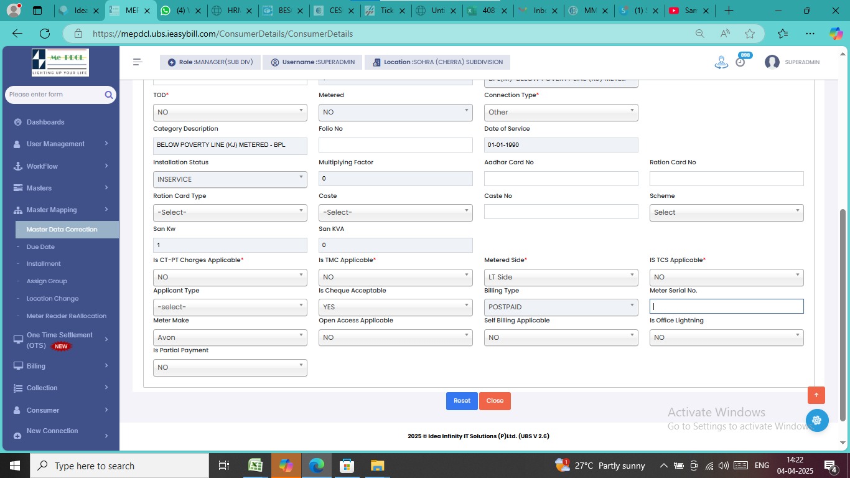Click the Aadhar Card No input field
This screenshot has height=478, width=850.
(561, 179)
